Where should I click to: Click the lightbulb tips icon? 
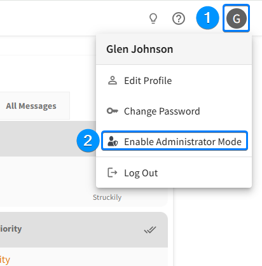[x=153, y=18]
